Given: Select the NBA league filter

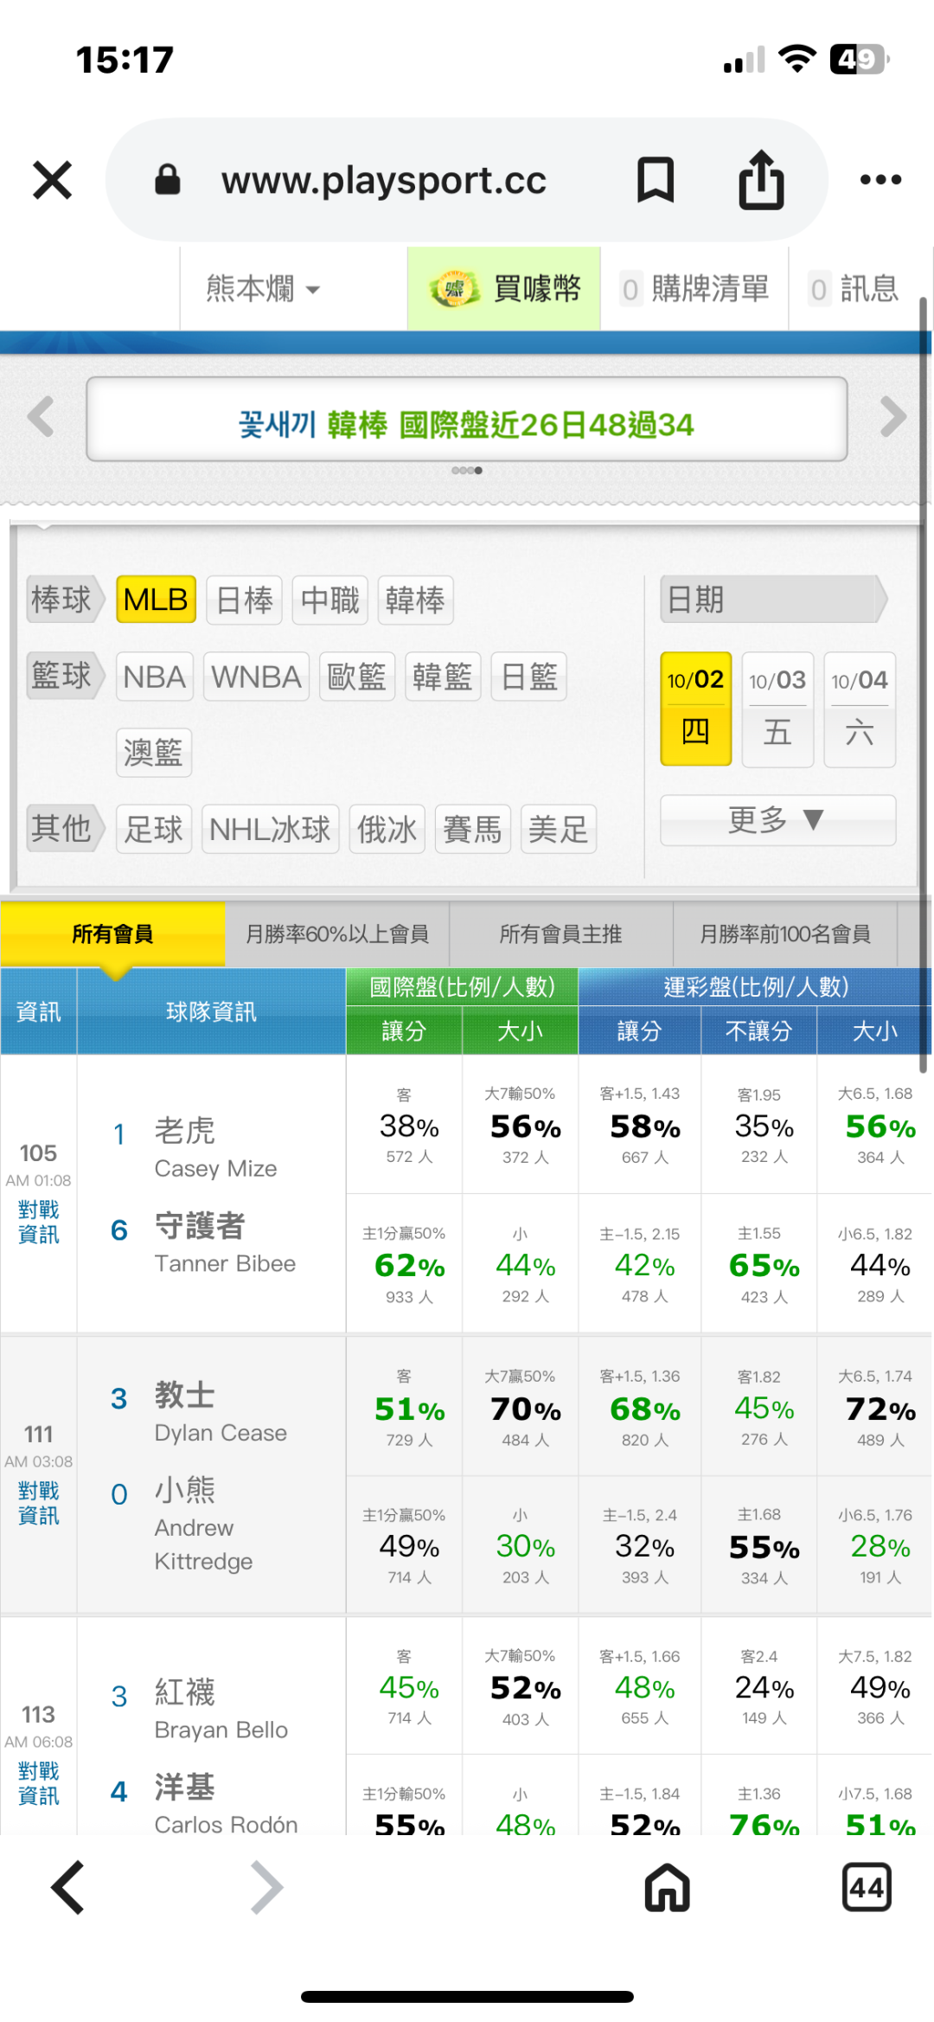Looking at the screenshot, I should click(155, 677).
